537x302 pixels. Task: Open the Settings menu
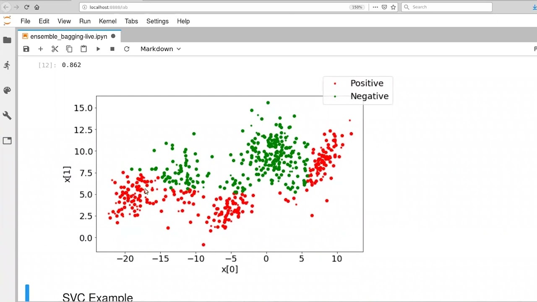click(x=157, y=21)
